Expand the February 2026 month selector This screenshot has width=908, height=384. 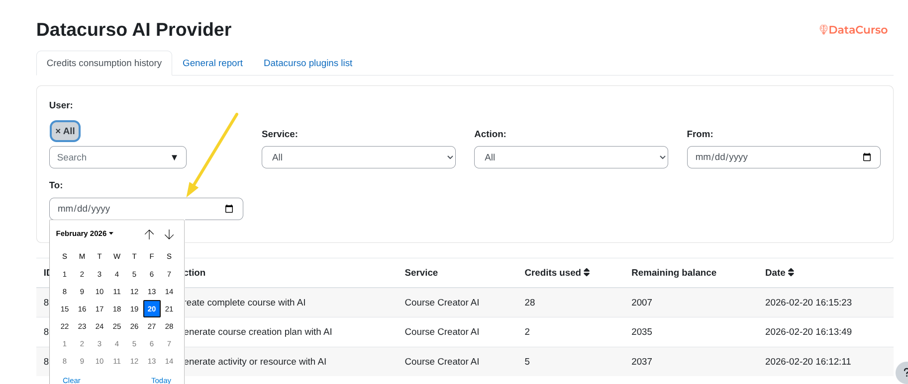[x=85, y=233]
